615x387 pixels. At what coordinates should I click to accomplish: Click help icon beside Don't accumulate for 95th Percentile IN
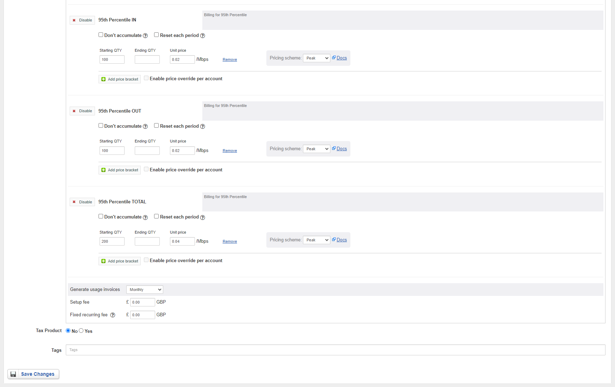coord(145,36)
